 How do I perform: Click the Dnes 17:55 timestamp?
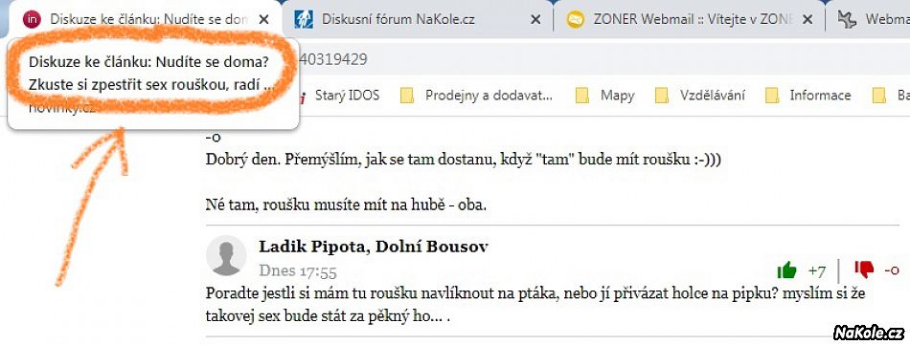point(298,270)
